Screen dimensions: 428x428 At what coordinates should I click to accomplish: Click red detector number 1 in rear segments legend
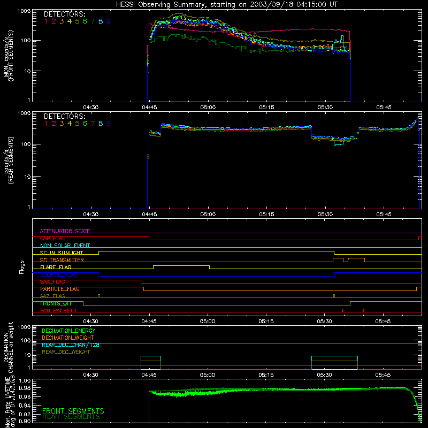pos(46,124)
